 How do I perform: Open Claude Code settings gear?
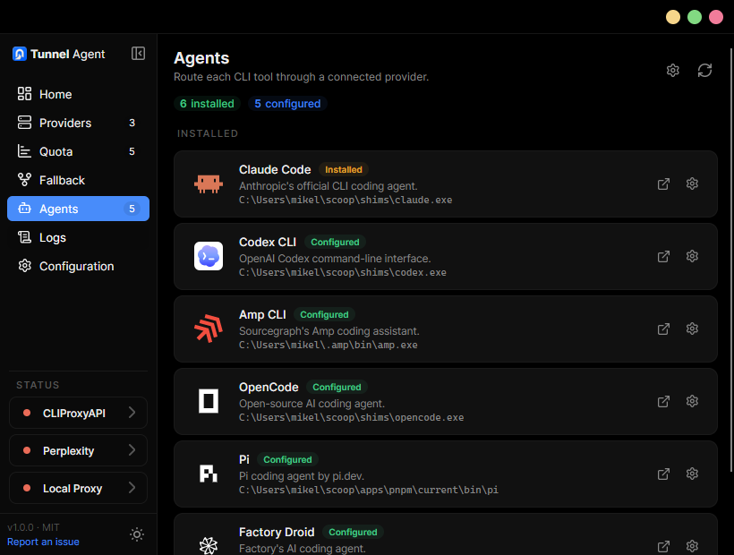(692, 184)
